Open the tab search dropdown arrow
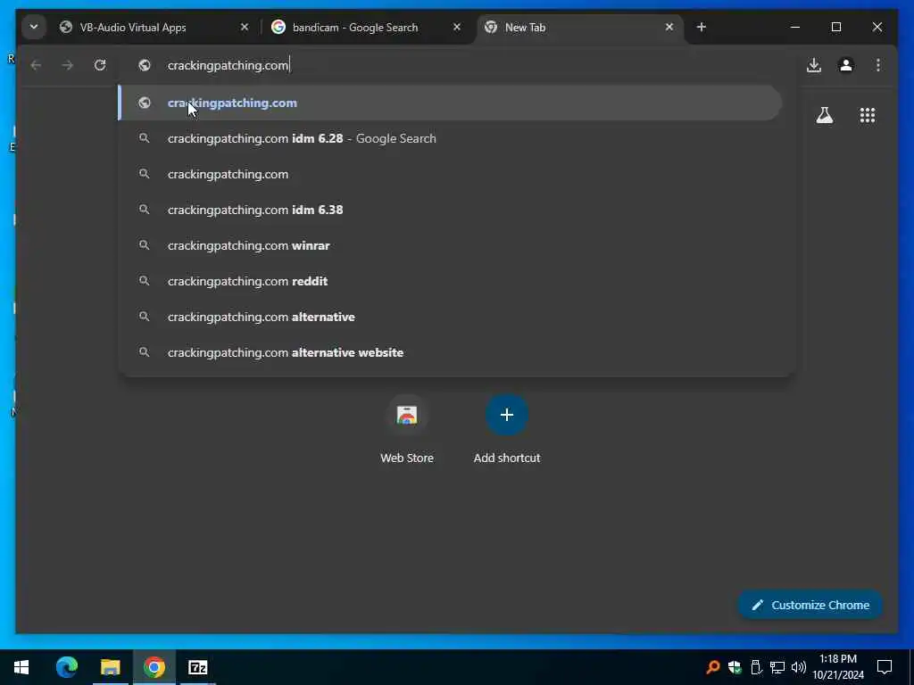This screenshot has height=685, width=914. point(34,27)
